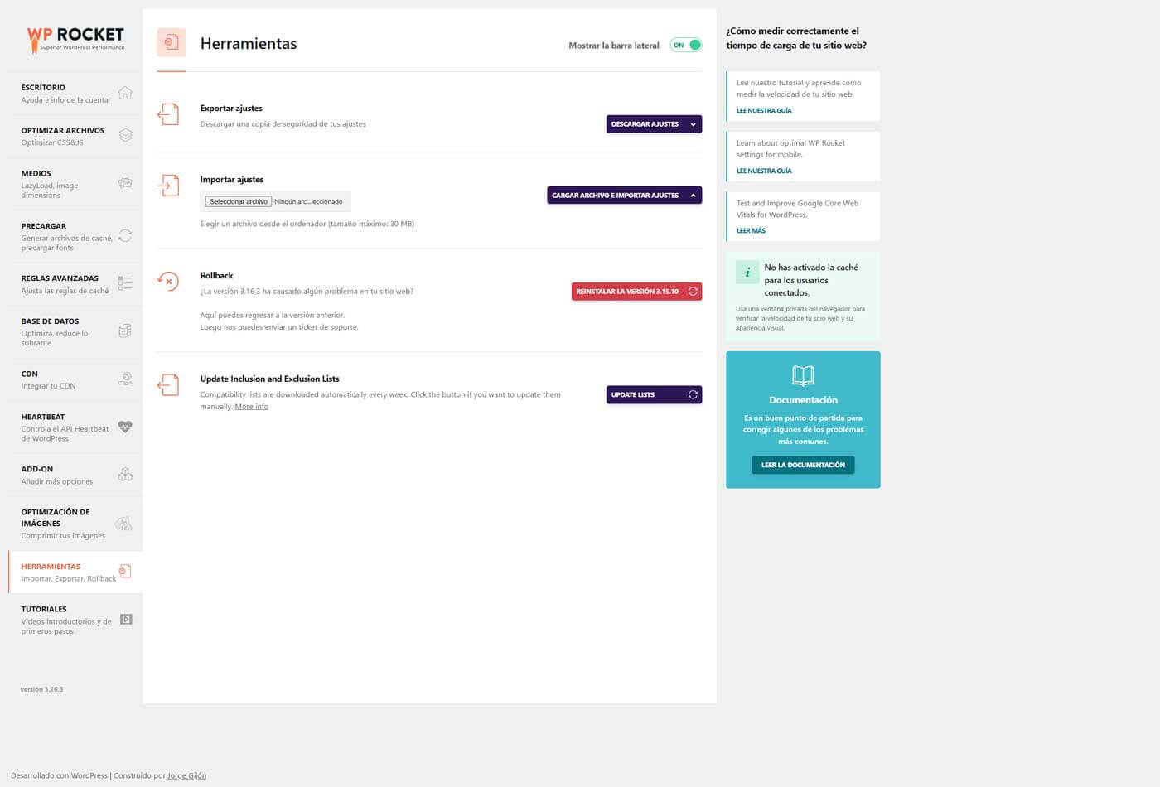Open the Escritorio menu item

75,93
